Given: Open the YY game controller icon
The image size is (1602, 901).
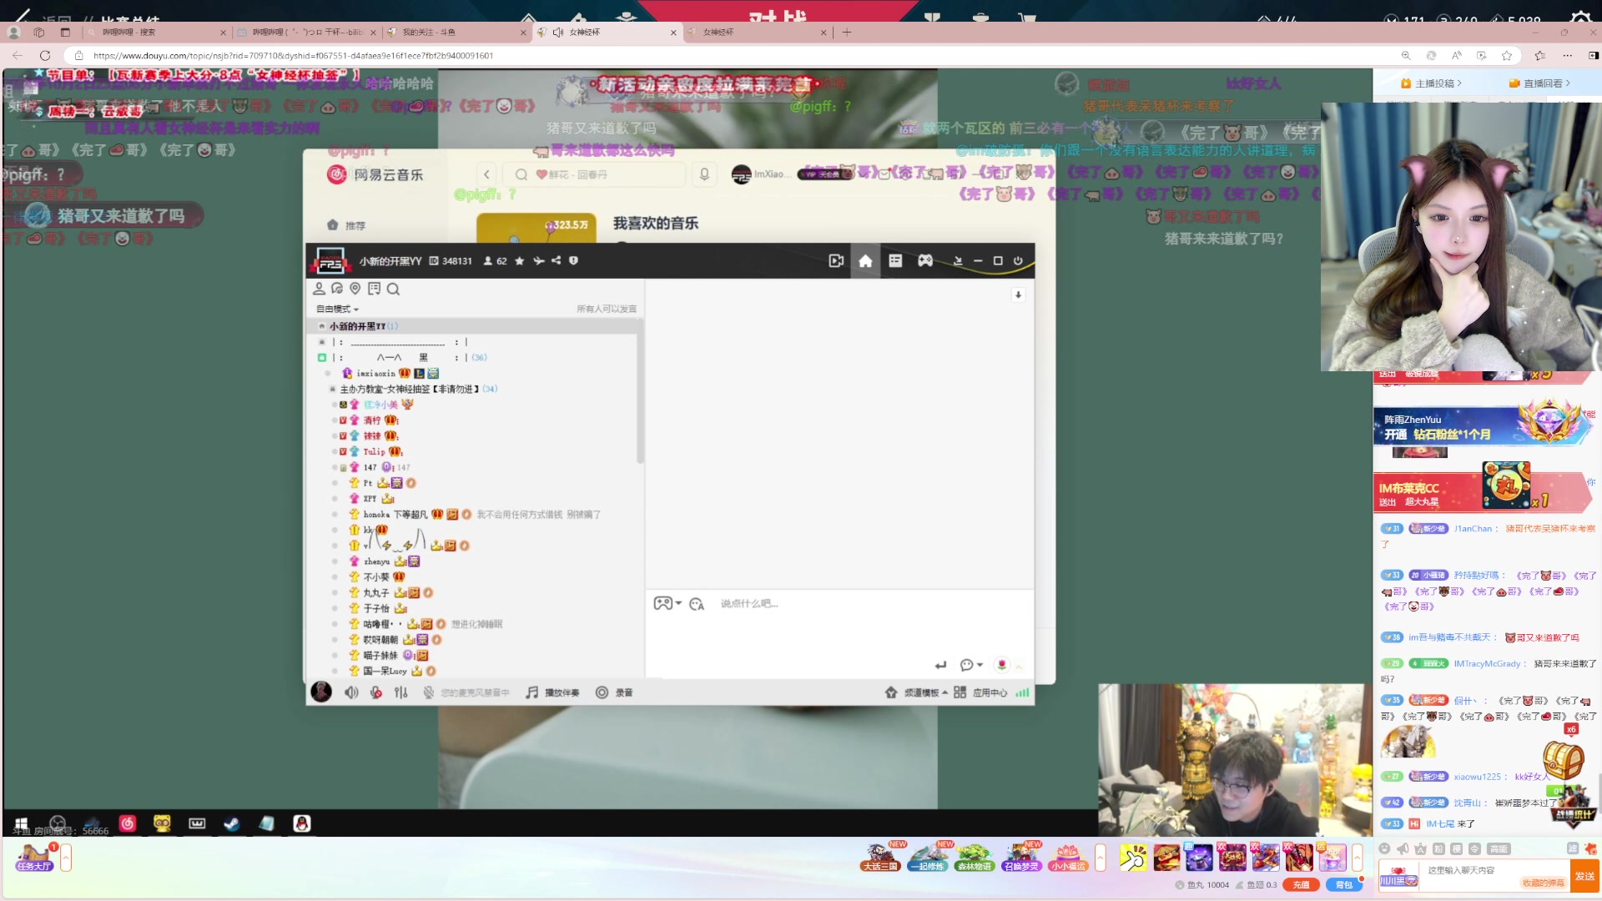Looking at the screenshot, I should (925, 261).
